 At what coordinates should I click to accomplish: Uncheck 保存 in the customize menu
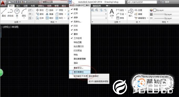point(80,18)
